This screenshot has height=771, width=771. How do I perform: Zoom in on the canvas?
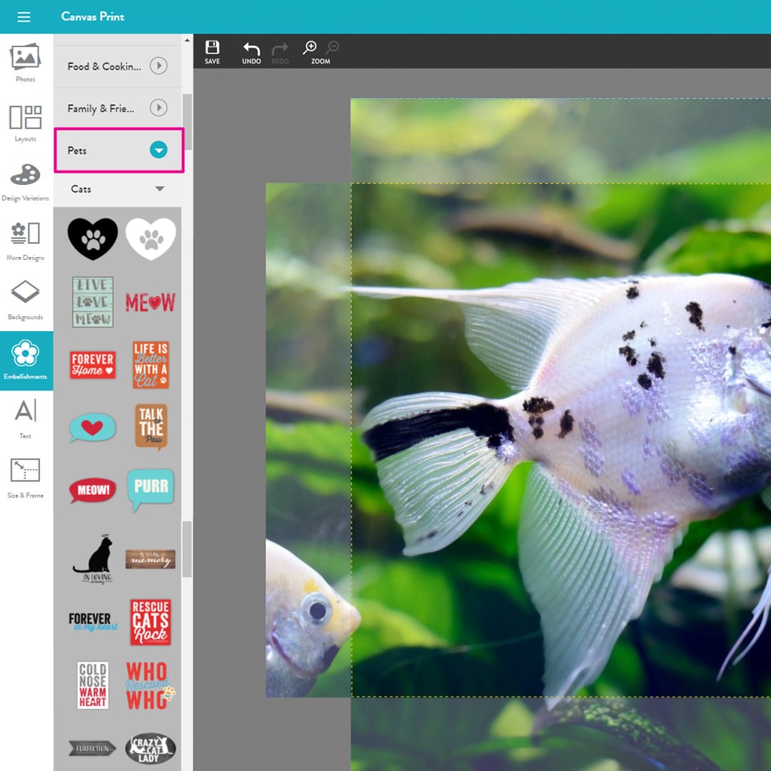[310, 49]
